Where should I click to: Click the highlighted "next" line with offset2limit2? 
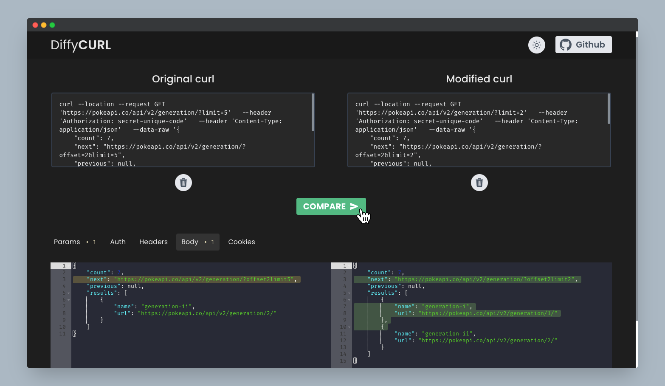tap(468, 279)
